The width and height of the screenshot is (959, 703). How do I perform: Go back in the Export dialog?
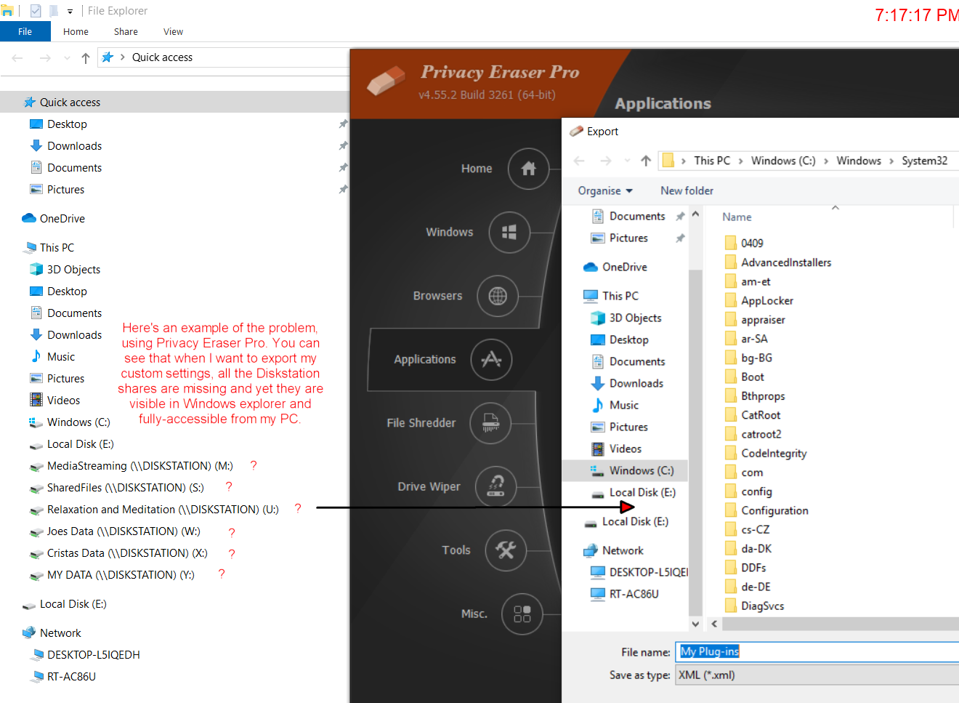tap(579, 161)
